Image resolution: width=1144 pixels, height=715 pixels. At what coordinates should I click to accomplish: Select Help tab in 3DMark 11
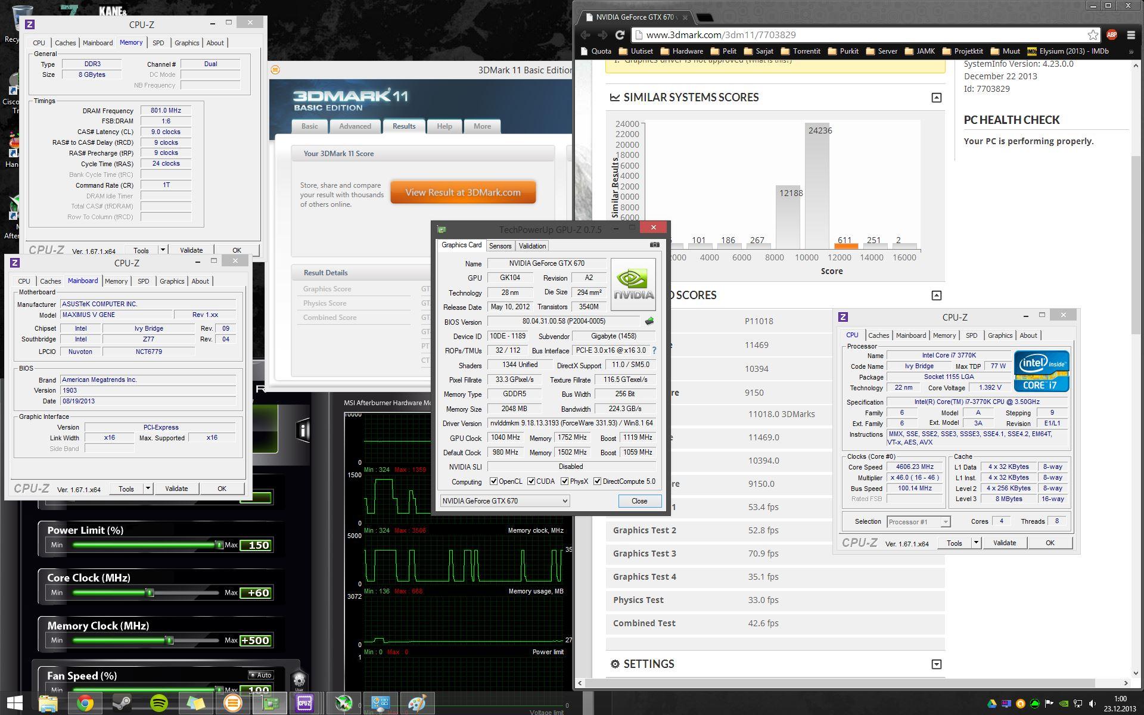click(444, 126)
